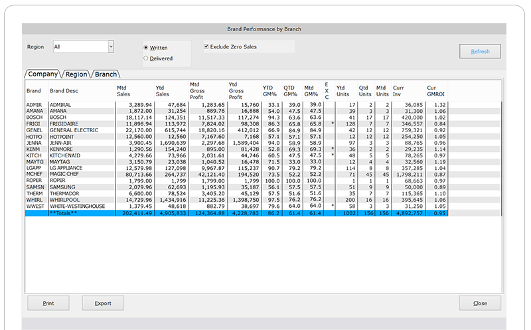Screen dimensions: 531x330
Task: Click the **Totals** row label
Action: [x=63, y=213]
